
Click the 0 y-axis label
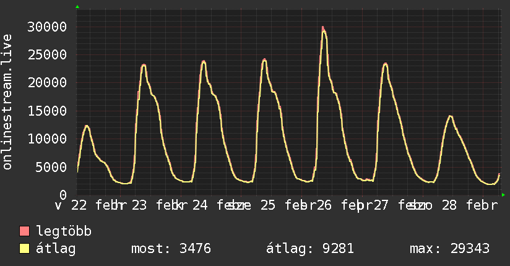click(x=63, y=195)
